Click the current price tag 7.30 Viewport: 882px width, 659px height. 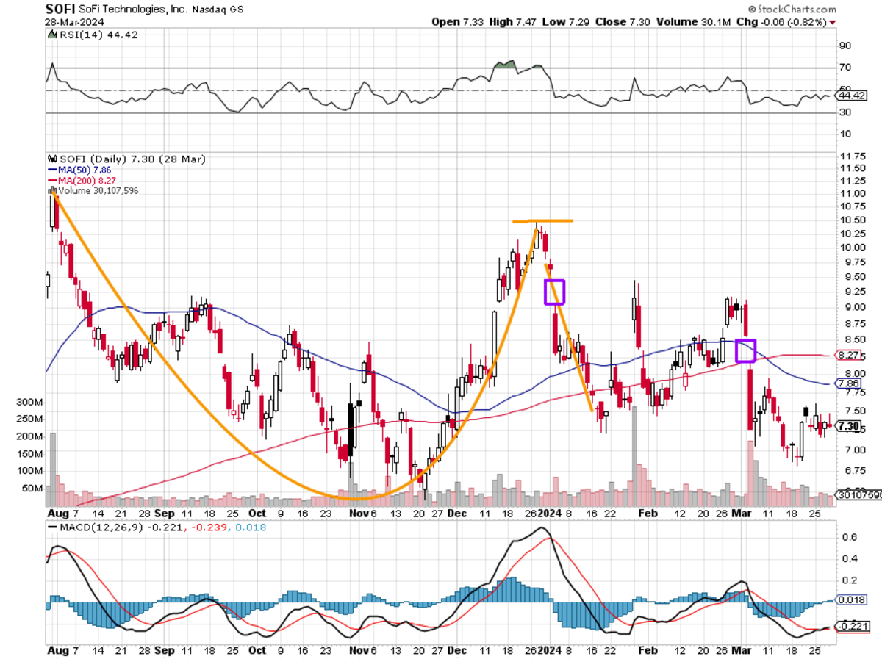coord(849,426)
